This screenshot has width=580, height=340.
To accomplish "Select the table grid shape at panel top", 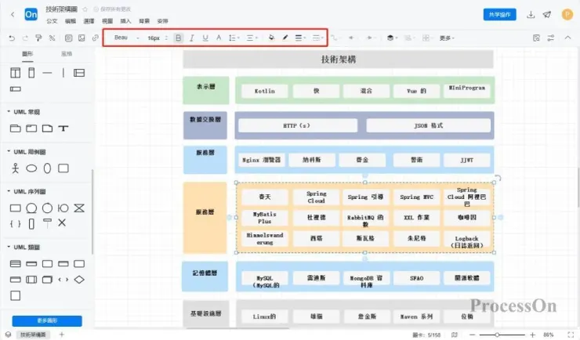I will [15, 72].
